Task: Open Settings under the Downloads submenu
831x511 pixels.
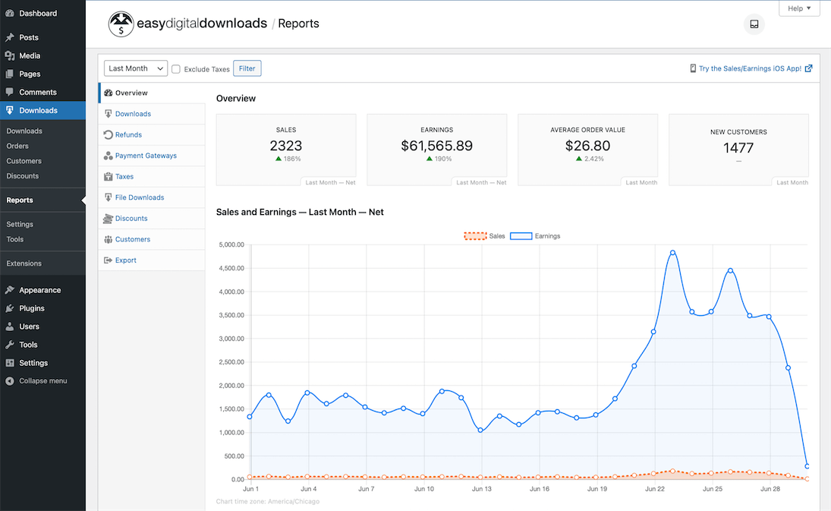Action: (20, 224)
